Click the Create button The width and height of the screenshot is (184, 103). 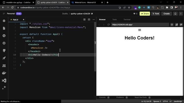tap(166, 14)
